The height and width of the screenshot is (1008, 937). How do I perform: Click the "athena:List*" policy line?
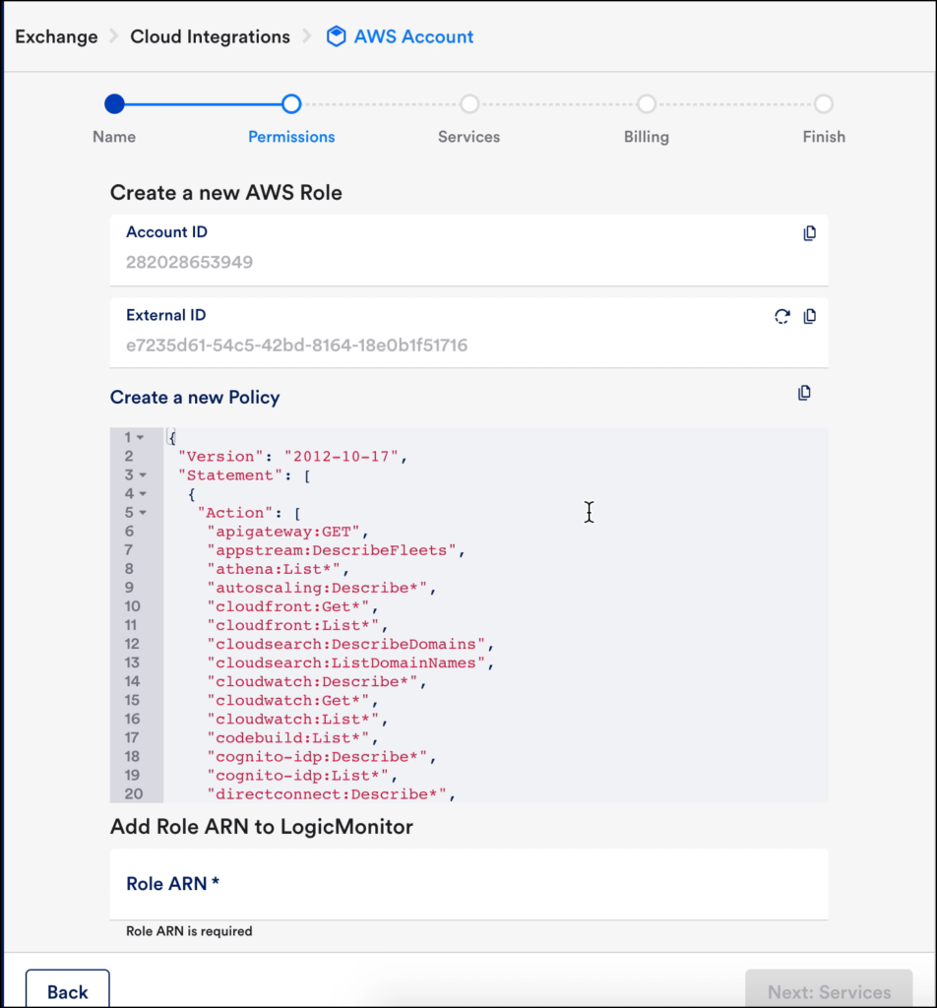click(x=279, y=569)
